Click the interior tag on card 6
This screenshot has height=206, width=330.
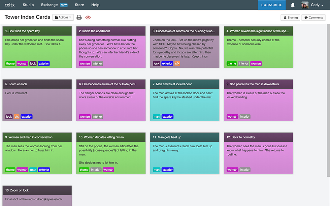tap(97, 117)
